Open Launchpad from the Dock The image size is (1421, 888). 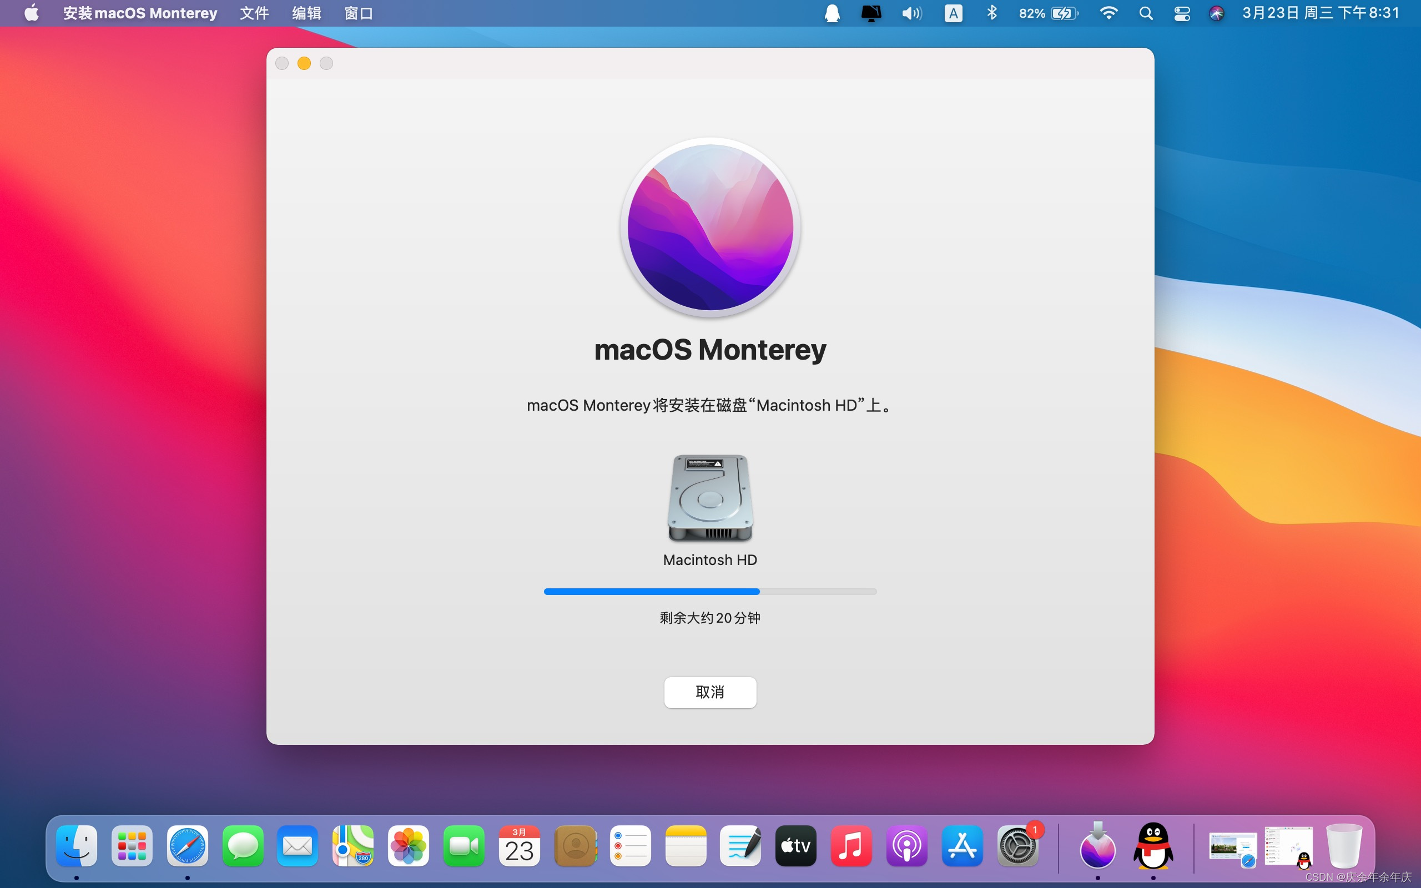coord(132,846)
